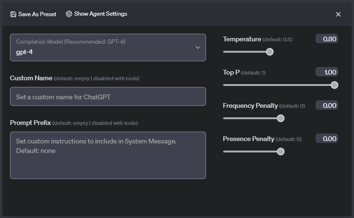Click the Show Agent Settings icon
The height and width of the screenshot is (218, 354).
[69, 14]
